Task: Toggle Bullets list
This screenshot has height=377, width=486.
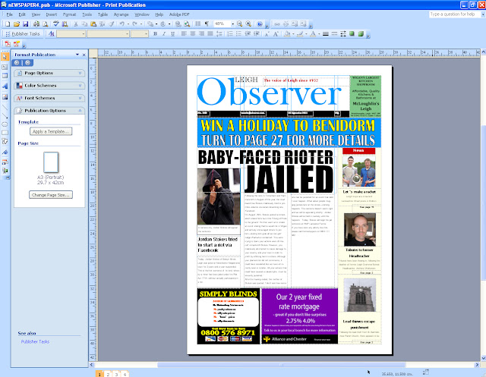Action: (238, 34)
